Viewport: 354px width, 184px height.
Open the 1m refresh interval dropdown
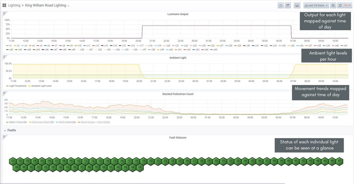click(347, 6)
